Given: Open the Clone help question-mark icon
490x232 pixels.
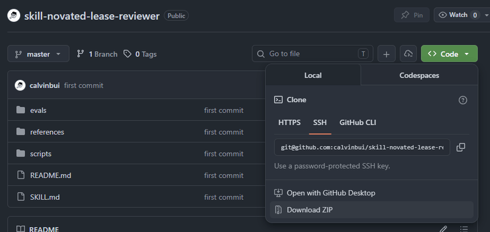Looking at the screenshot, I should point(462,100).
